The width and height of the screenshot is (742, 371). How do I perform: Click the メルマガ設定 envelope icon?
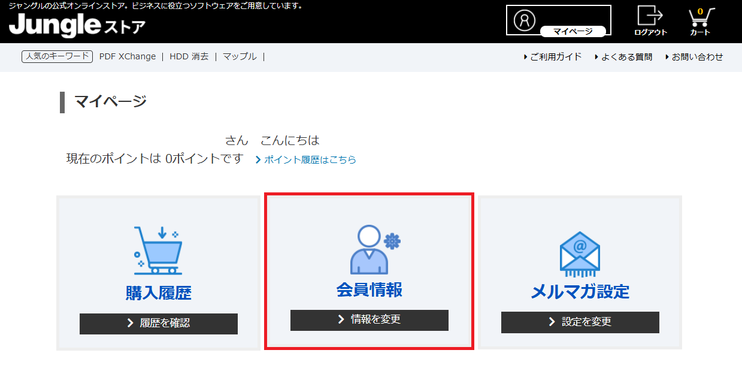click(x=579, y=252)
